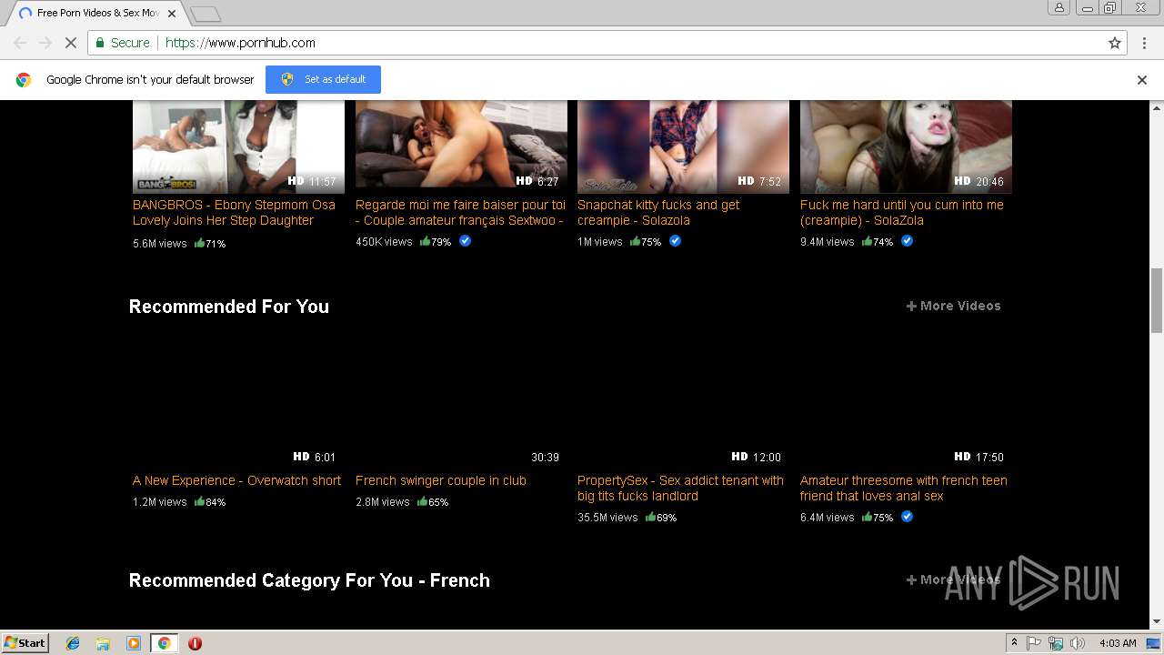Viewport: 1164px width, 655px height.
Task: Open the 'A New Experience - Overwatch short' title
Action: click(x=236, y=480)
